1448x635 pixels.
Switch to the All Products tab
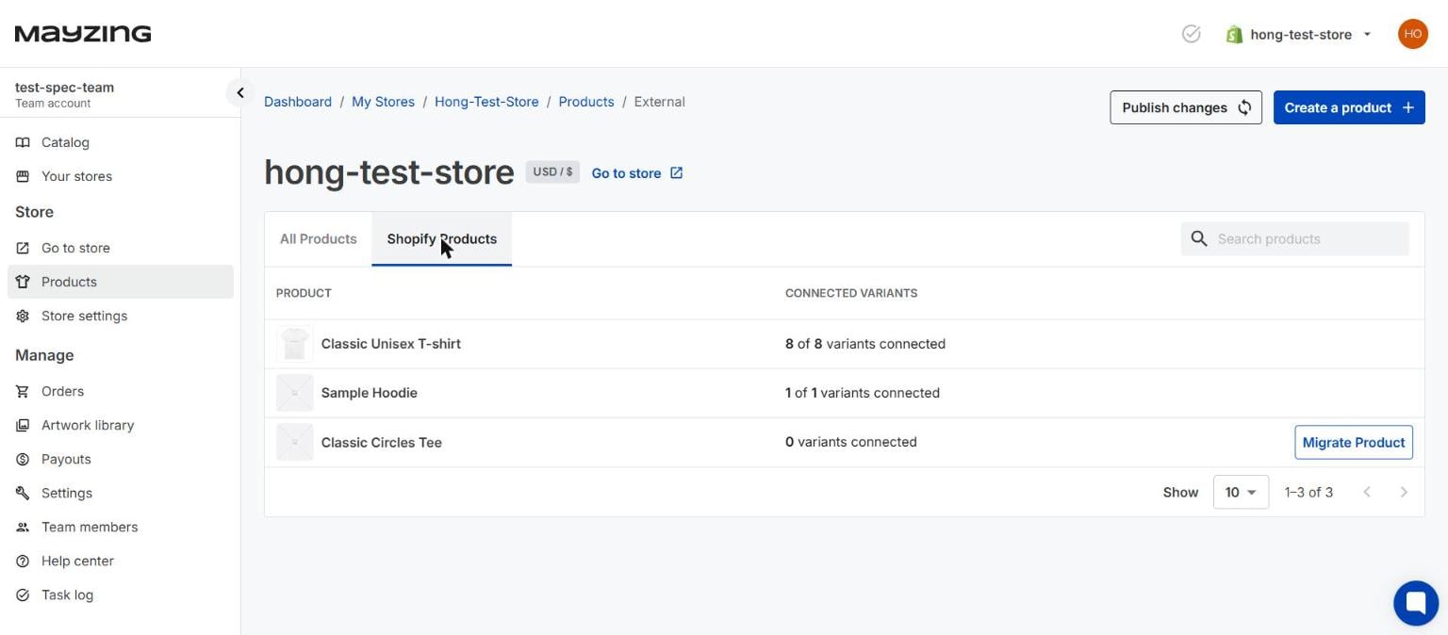point(319,239)
